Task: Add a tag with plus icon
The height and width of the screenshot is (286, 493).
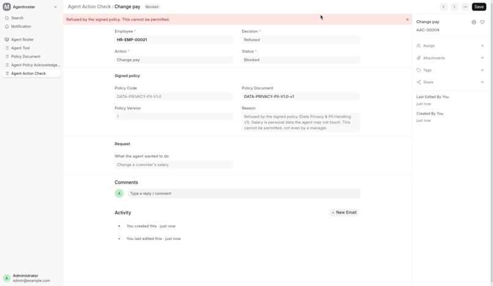Action: click(483, 70)
